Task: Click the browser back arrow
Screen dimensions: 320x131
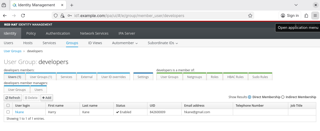Action: coord(5,16)
